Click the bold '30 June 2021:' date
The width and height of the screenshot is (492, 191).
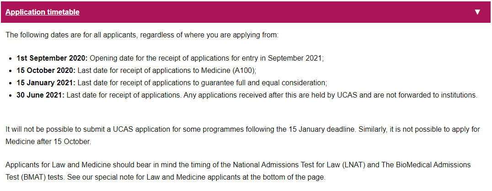tap(41, 95)
